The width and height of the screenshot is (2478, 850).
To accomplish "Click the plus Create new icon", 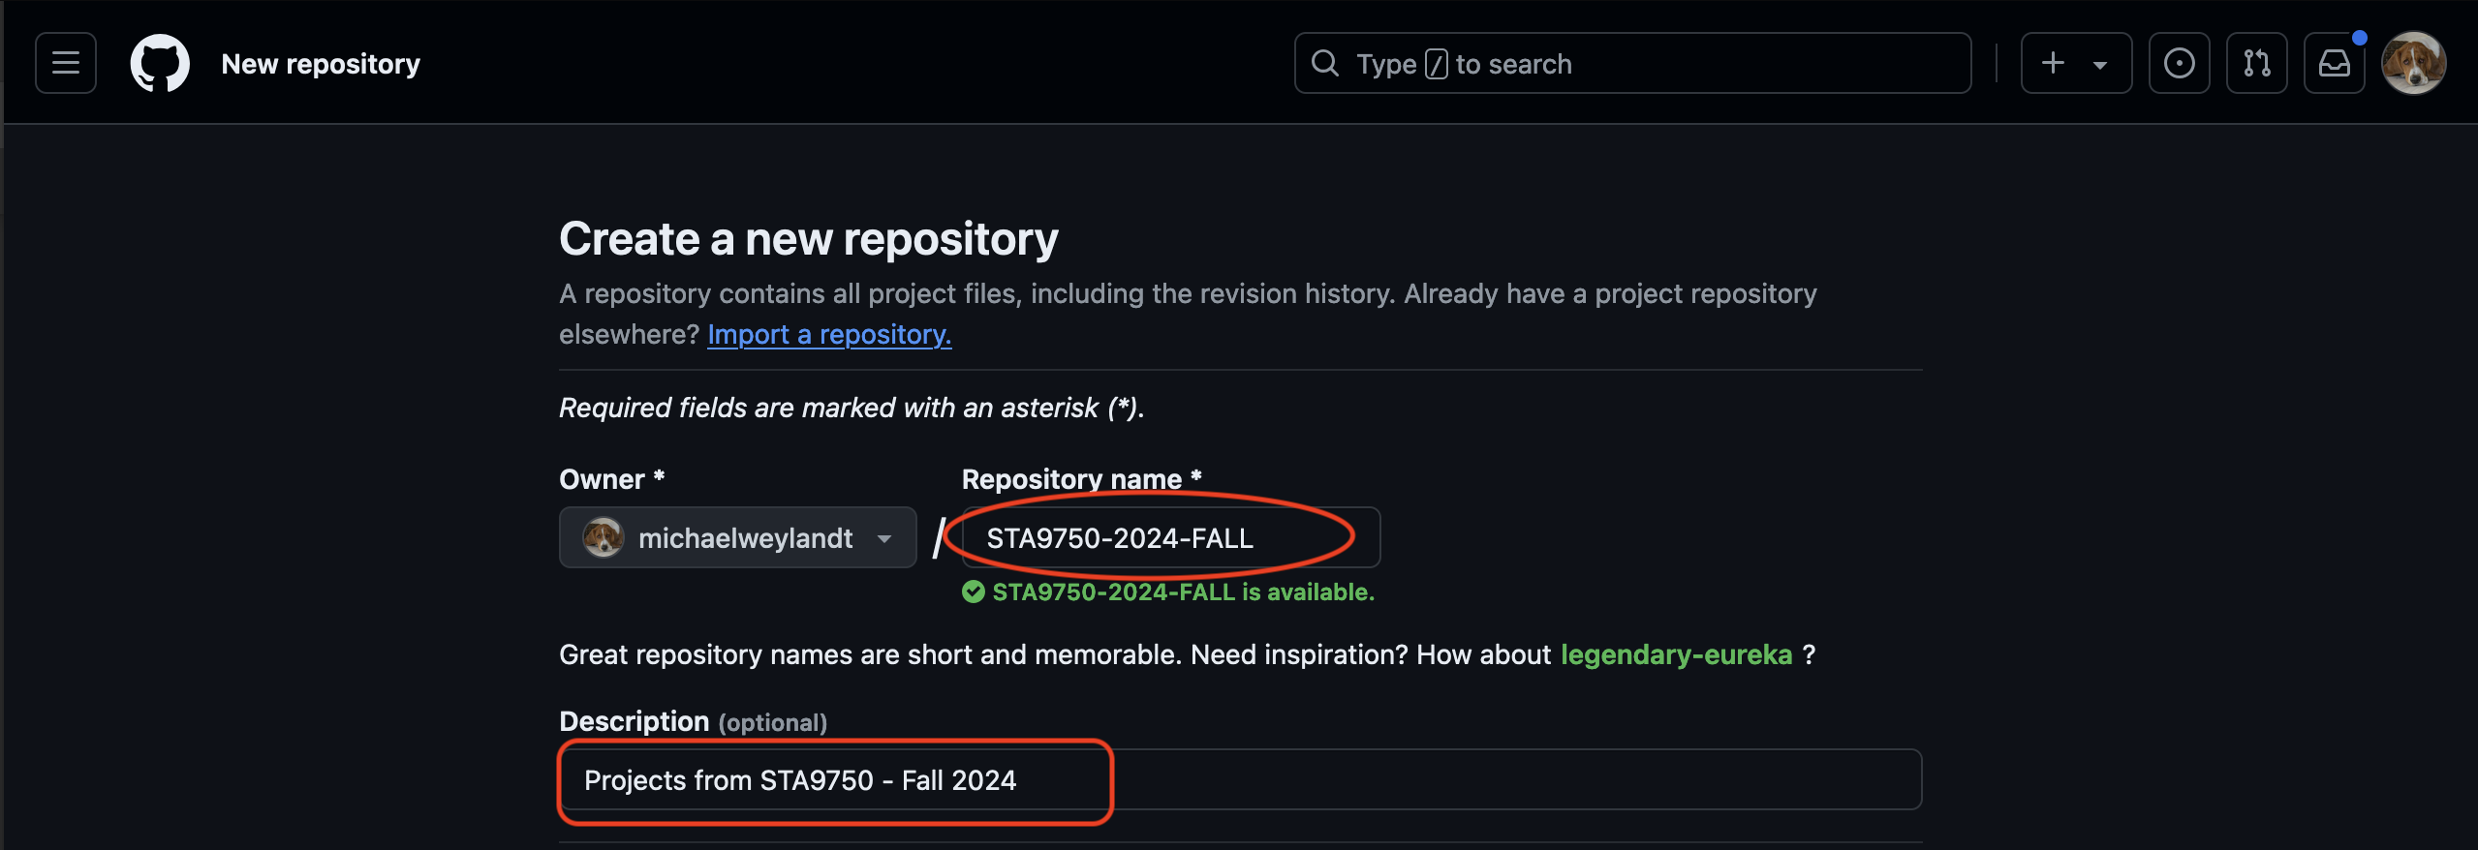I will point(2053,64).
